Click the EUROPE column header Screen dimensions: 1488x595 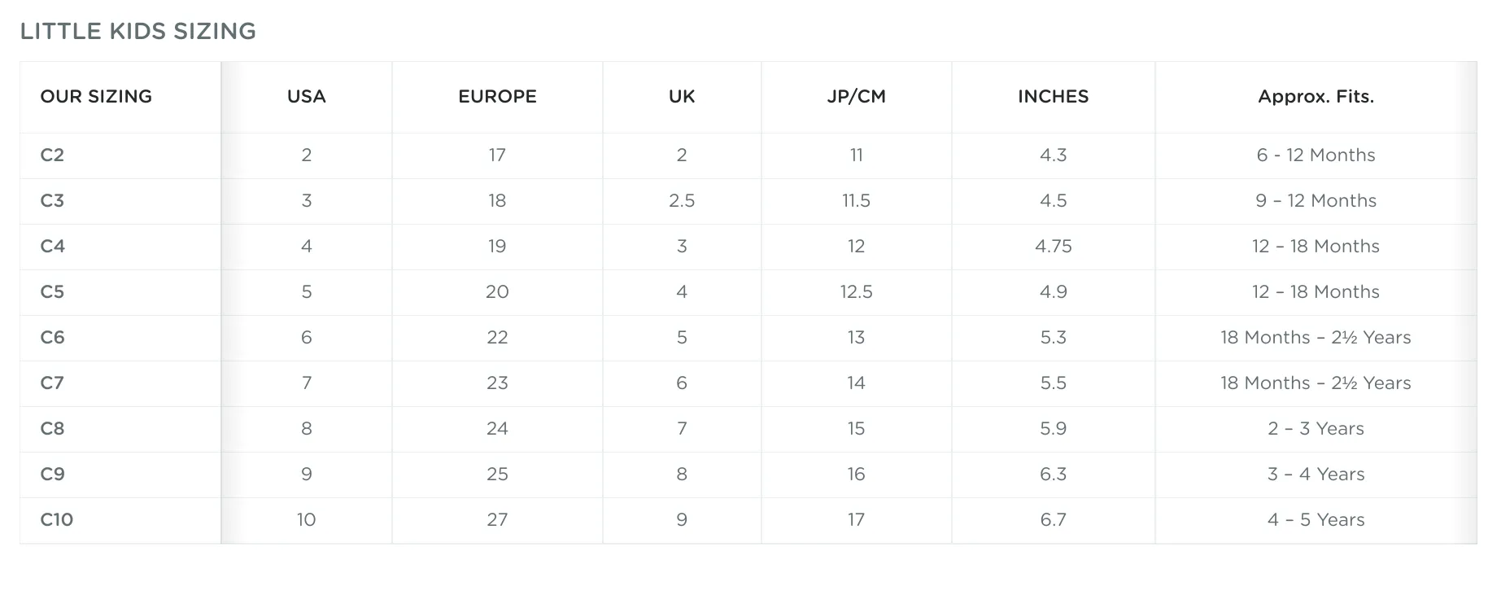[x=497, y=96]
